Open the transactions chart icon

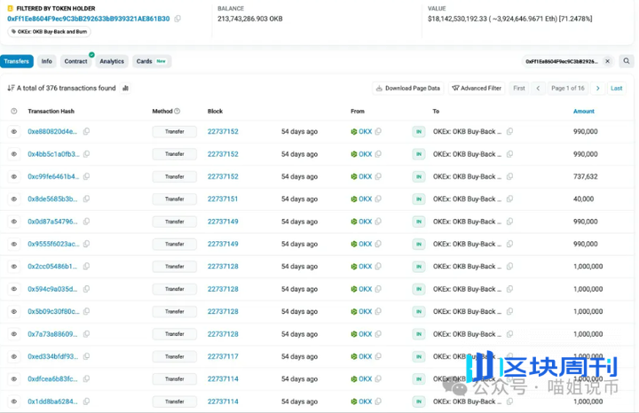(125, 88)
